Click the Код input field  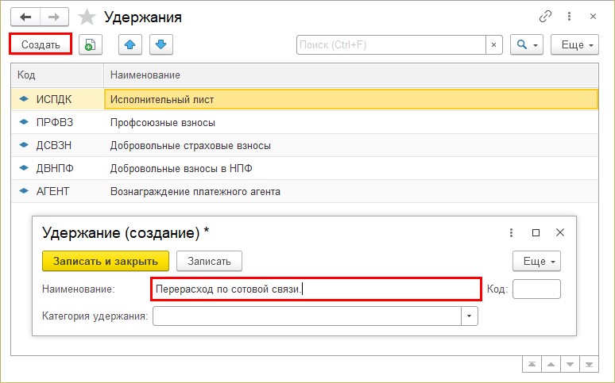[x=536, y=289]
